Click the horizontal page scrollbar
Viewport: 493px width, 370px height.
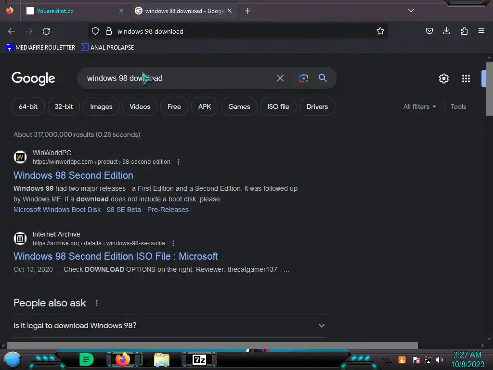[x=212, y=345]
